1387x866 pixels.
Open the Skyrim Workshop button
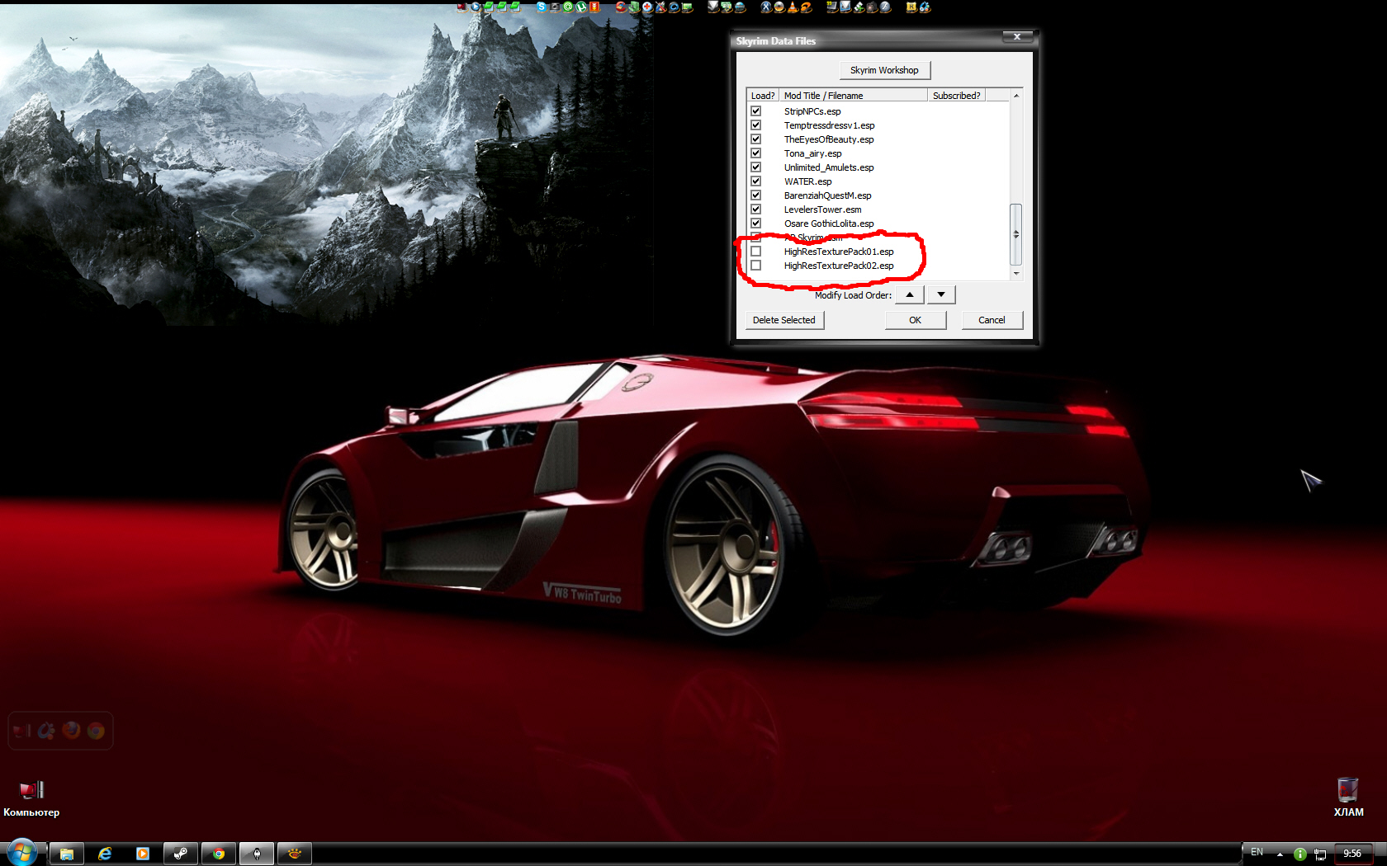(x=884, y=70)
